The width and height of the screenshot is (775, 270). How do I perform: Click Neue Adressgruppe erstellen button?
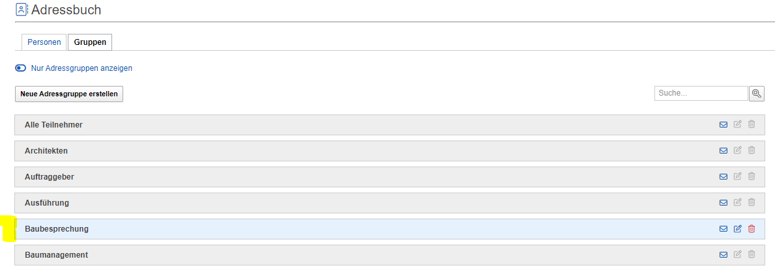69,94
